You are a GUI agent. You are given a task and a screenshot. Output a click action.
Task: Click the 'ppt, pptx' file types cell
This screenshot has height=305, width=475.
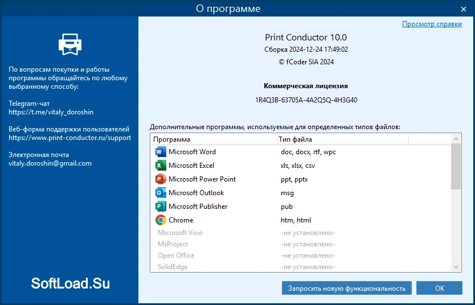(x=294, y=180)
